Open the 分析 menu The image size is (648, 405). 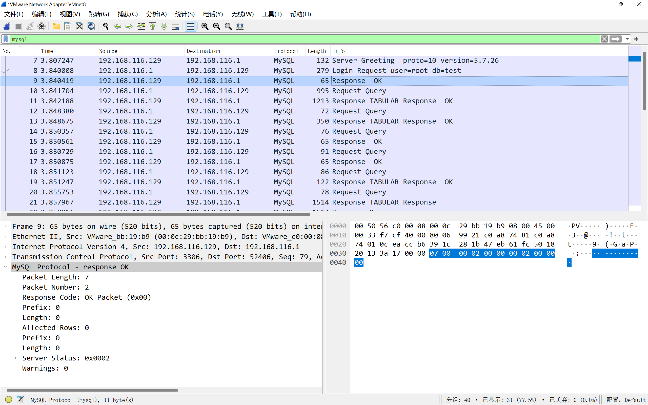(x=157, y=14)
